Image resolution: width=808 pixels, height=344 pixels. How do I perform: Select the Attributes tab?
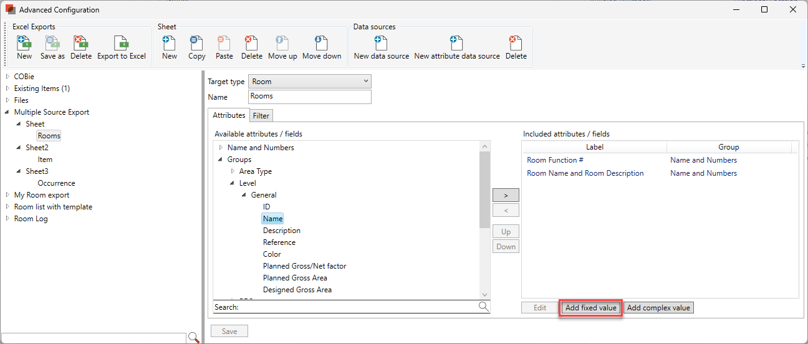(x=229, y=115)
